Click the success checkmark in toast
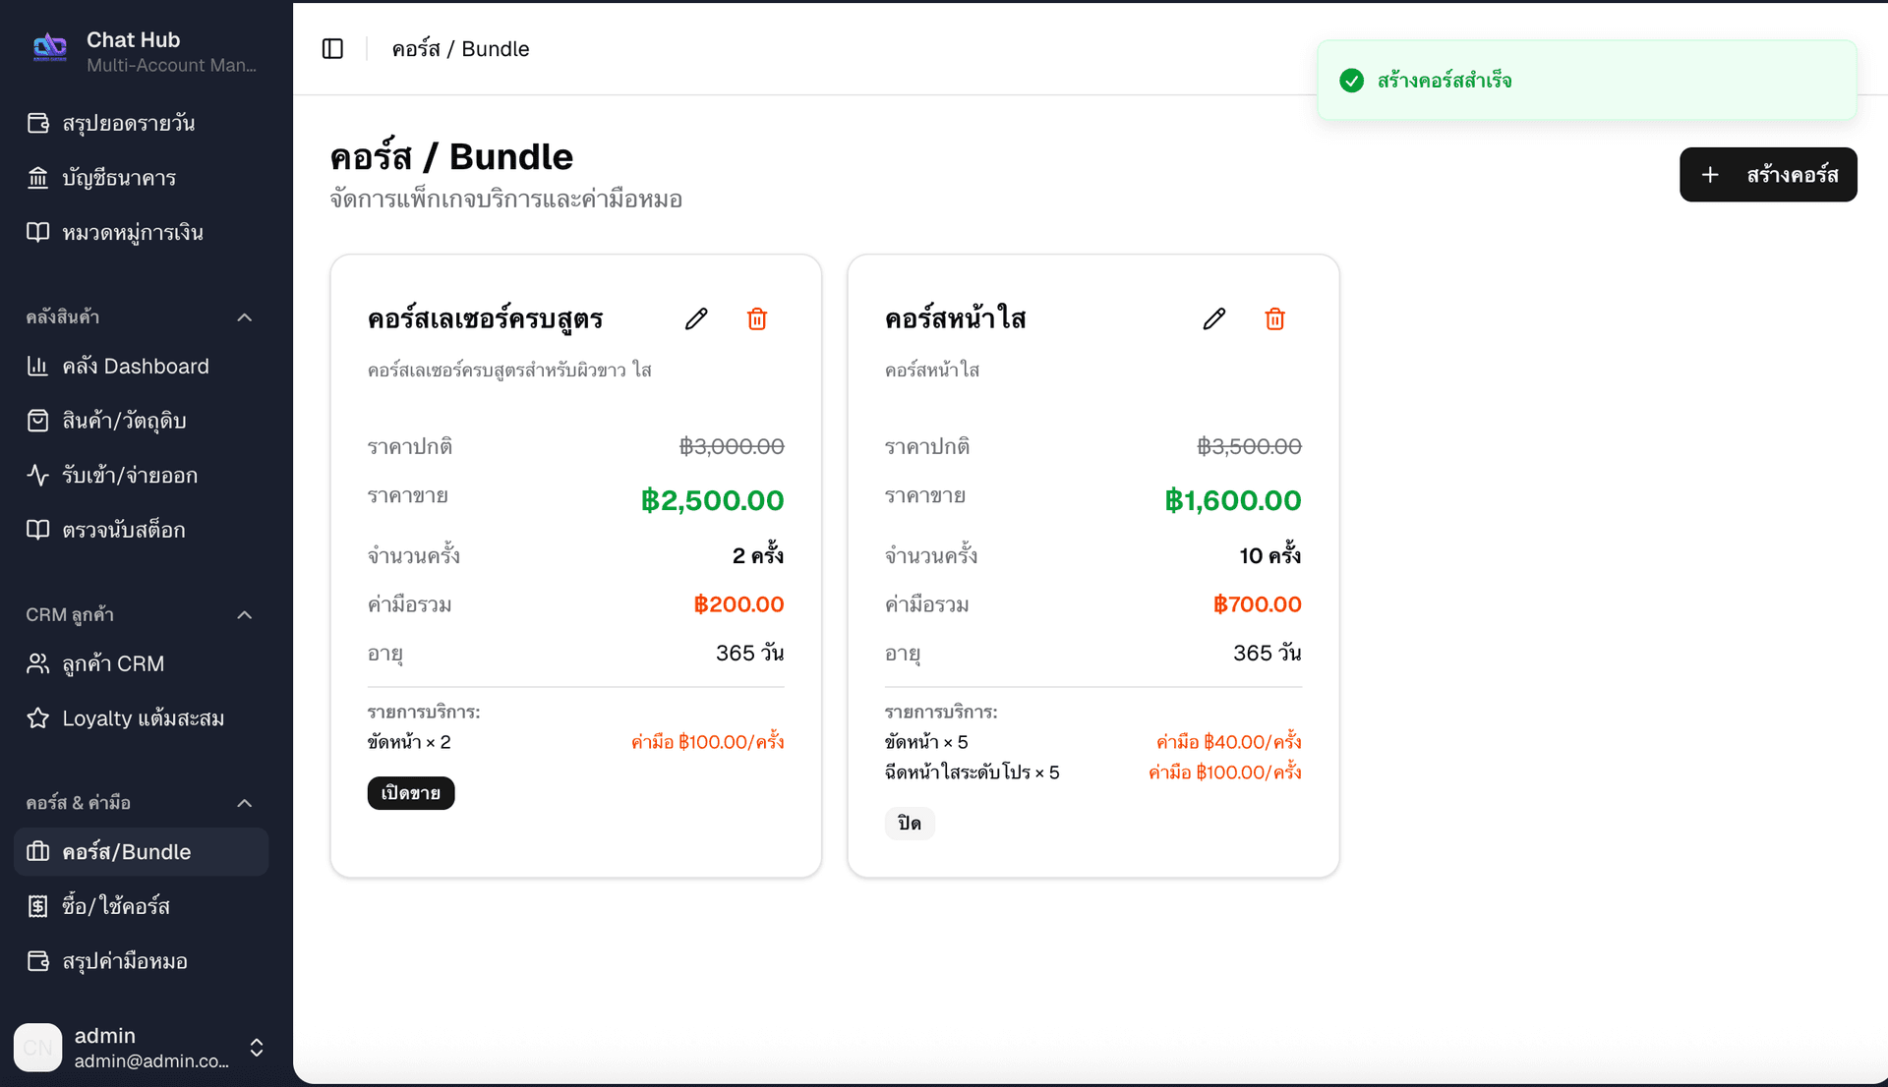This screenshot has height=1087, width=1888. click(1352, 81)
